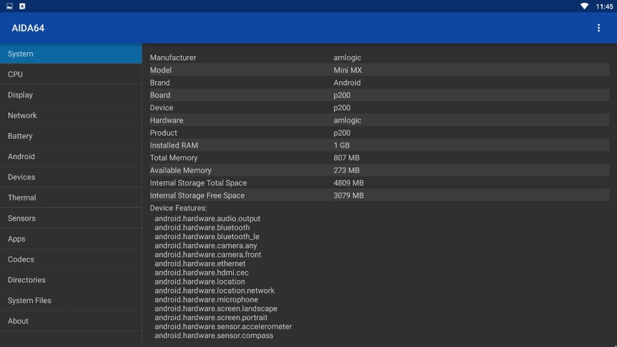The height and width of the screenshot is (347, 617).
Task: Click the Installed RAM value '1 GB'
Action: click(x=342, y=145)
